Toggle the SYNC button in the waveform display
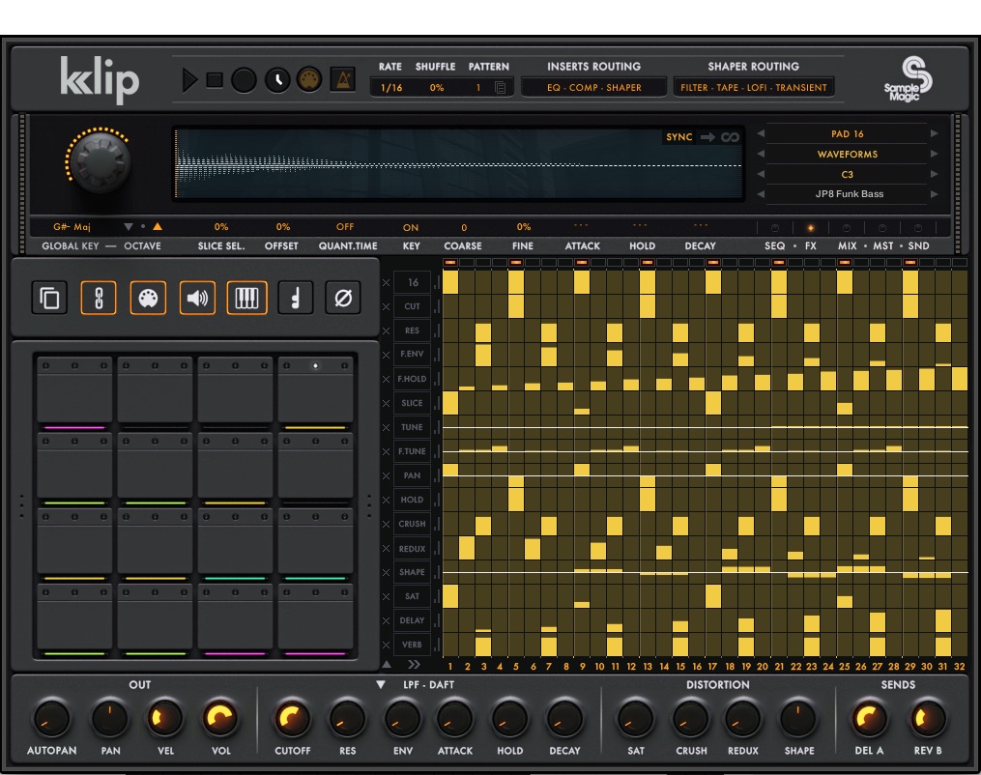Screen dimensions: 981x775 [678, 137]
